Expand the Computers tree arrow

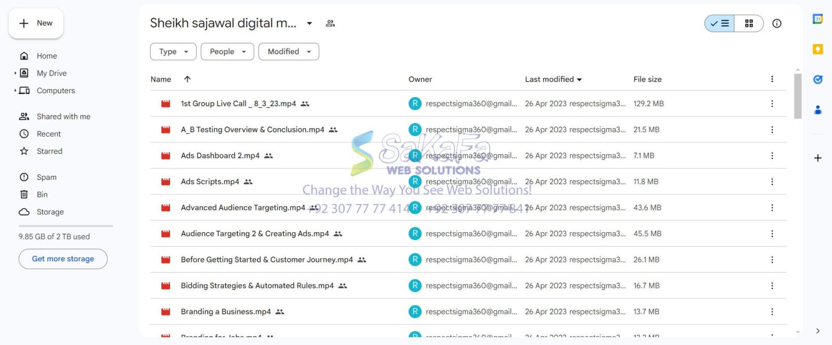pyautogui.click(x=15, y=90)
